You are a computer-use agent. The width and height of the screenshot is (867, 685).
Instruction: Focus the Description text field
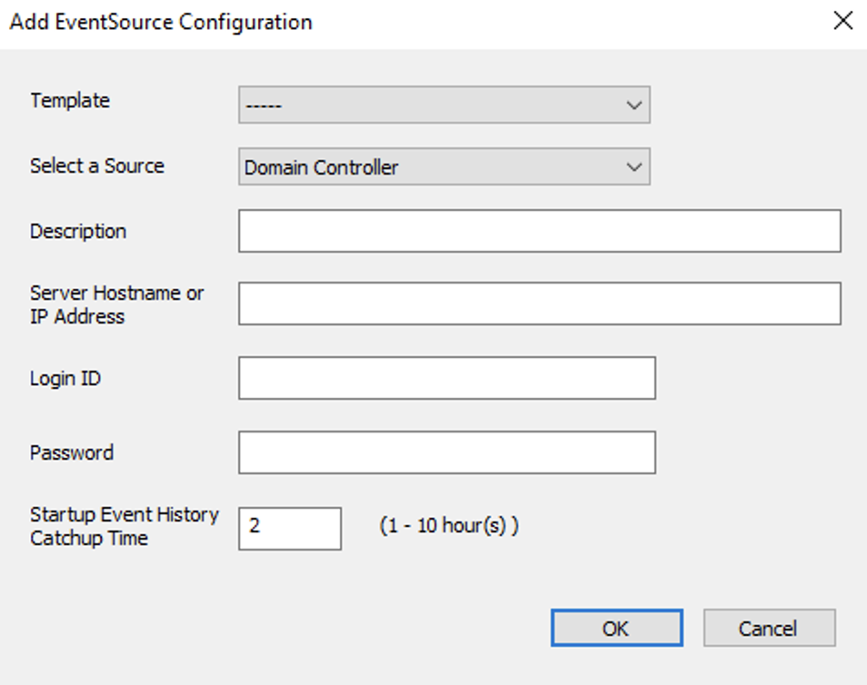click(539, 232)
